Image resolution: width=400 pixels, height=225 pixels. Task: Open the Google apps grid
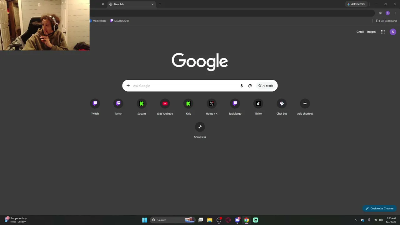coord(383,32)
